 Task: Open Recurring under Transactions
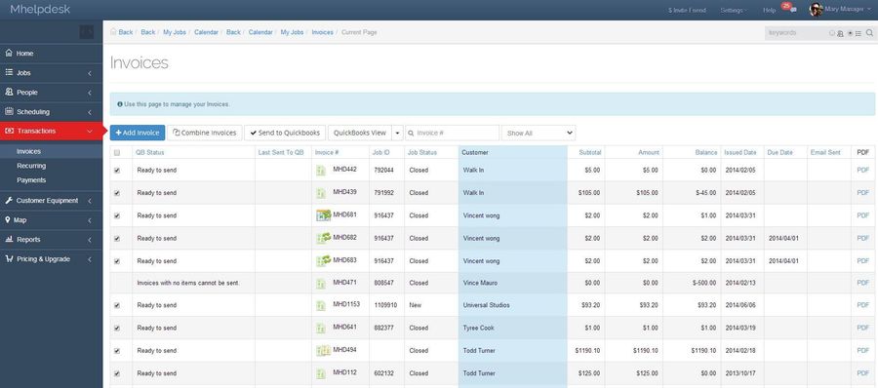click(x=31, y=166)
